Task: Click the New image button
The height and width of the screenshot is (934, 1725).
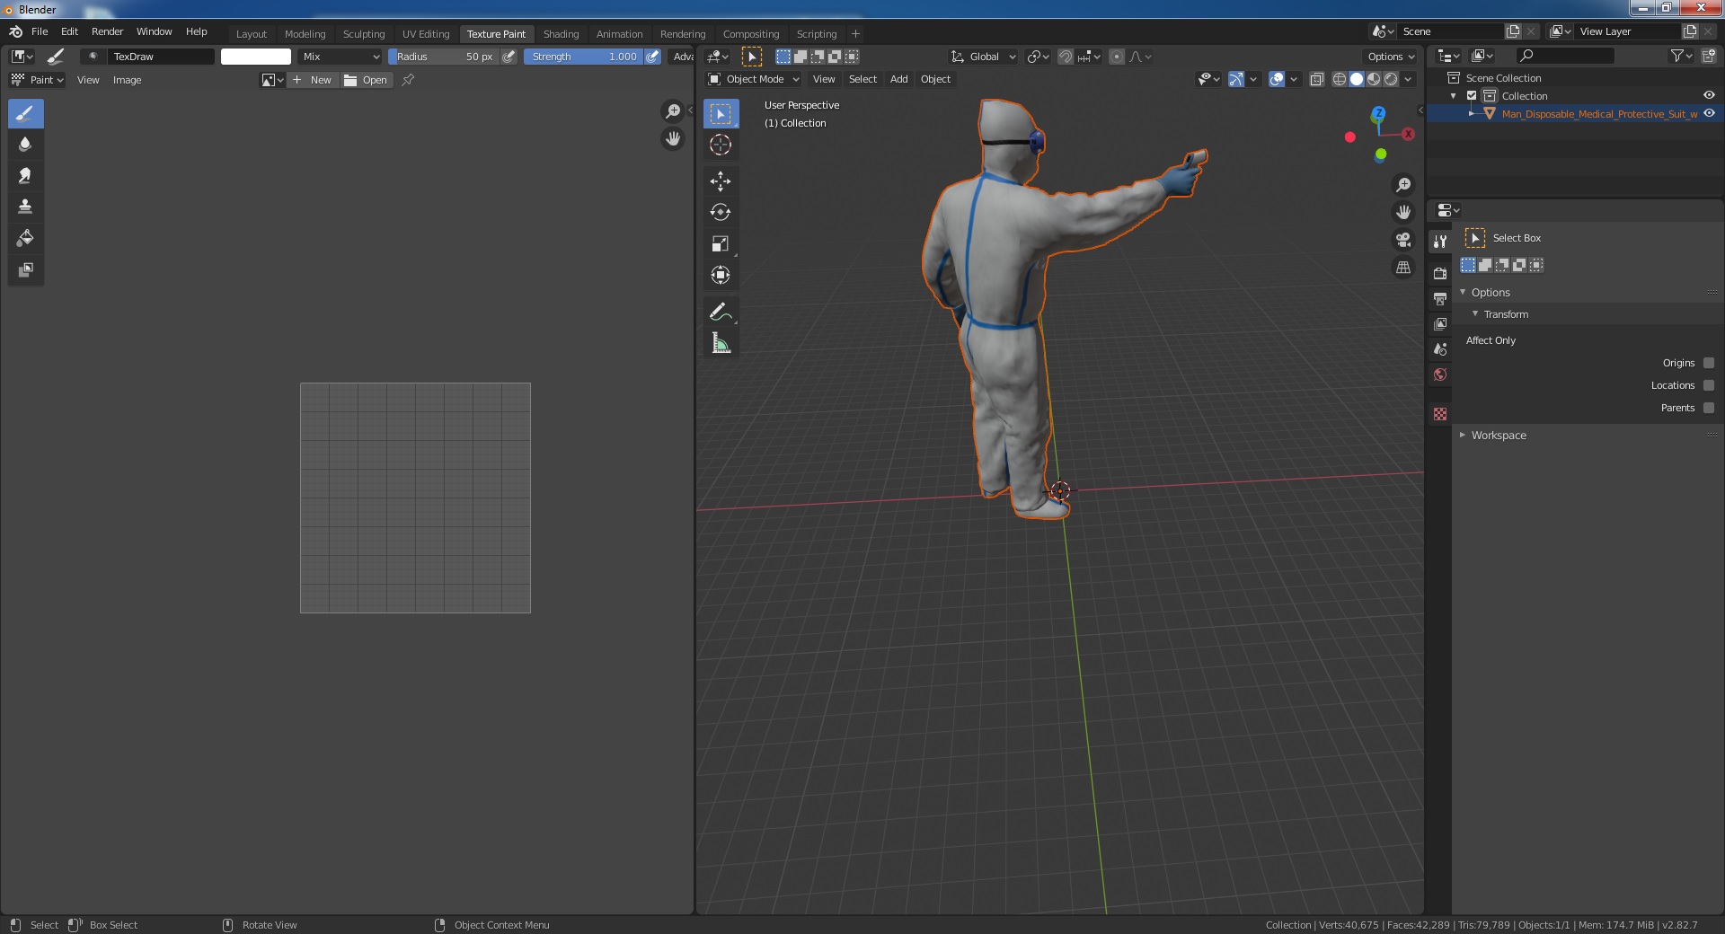Action: [x=313, y=80]
